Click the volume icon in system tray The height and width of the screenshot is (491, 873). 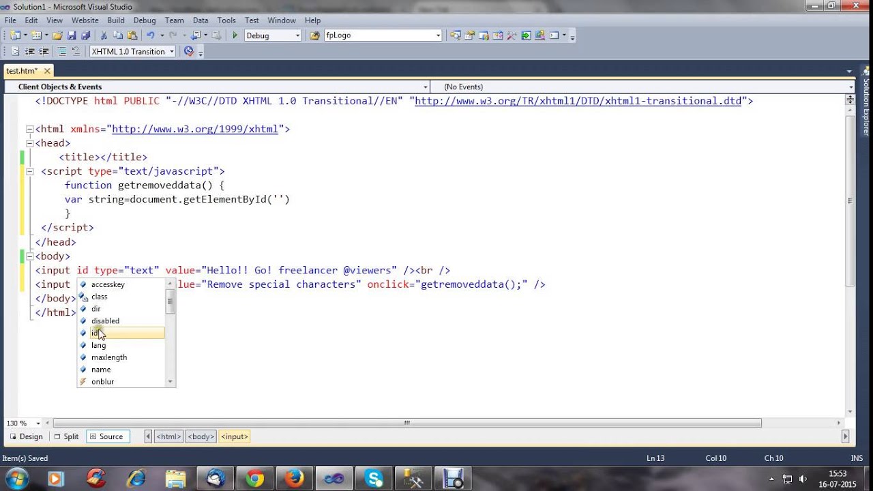(803, 479)
